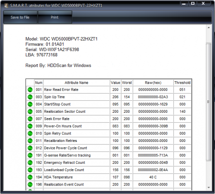Click the vertical scrollbar thumb
This screenshot has width=215, height=194.
click(209, 102)
